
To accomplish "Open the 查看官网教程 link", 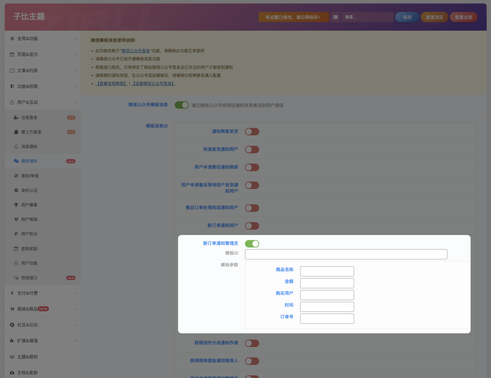I will [x=111, y=83].
